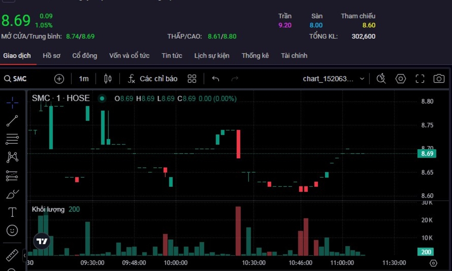Viewport: 452px width, 271px height.
Task: Open the indicator templates grid icon
Action: [x=192, y=79]
